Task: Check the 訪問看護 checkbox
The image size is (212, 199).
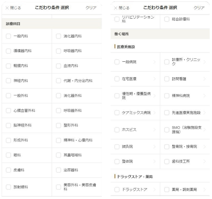Action: [x=167, y=79]
